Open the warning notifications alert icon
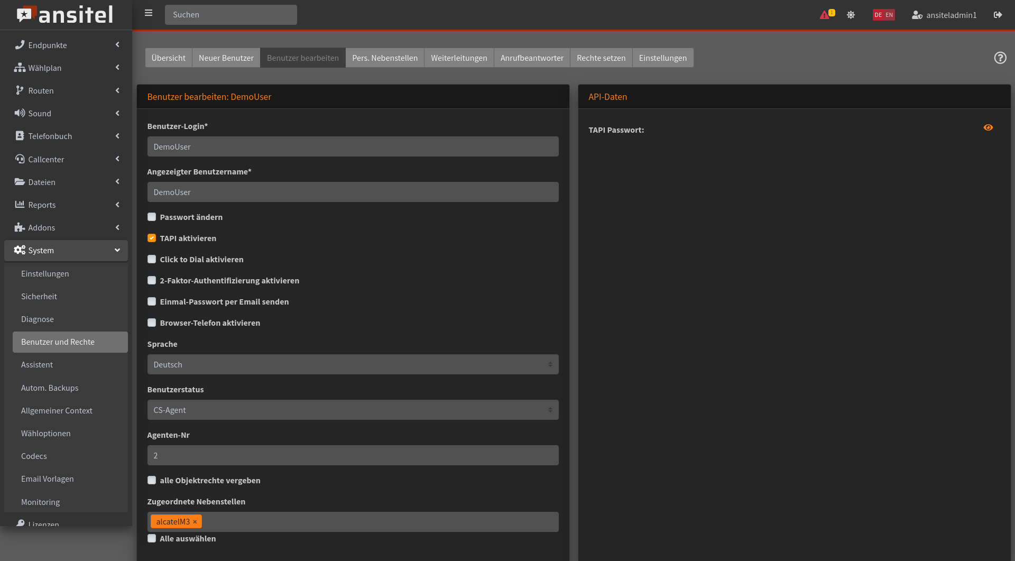Screen dimensions: 1015x561 click(825, 15)
